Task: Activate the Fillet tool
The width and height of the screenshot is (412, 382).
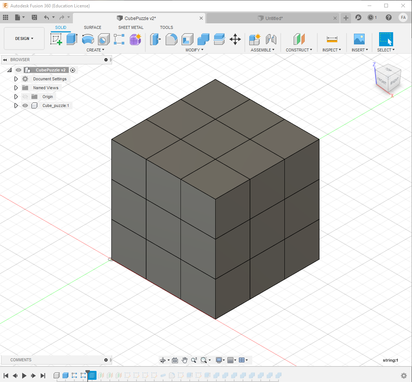Action: point(171,39)
